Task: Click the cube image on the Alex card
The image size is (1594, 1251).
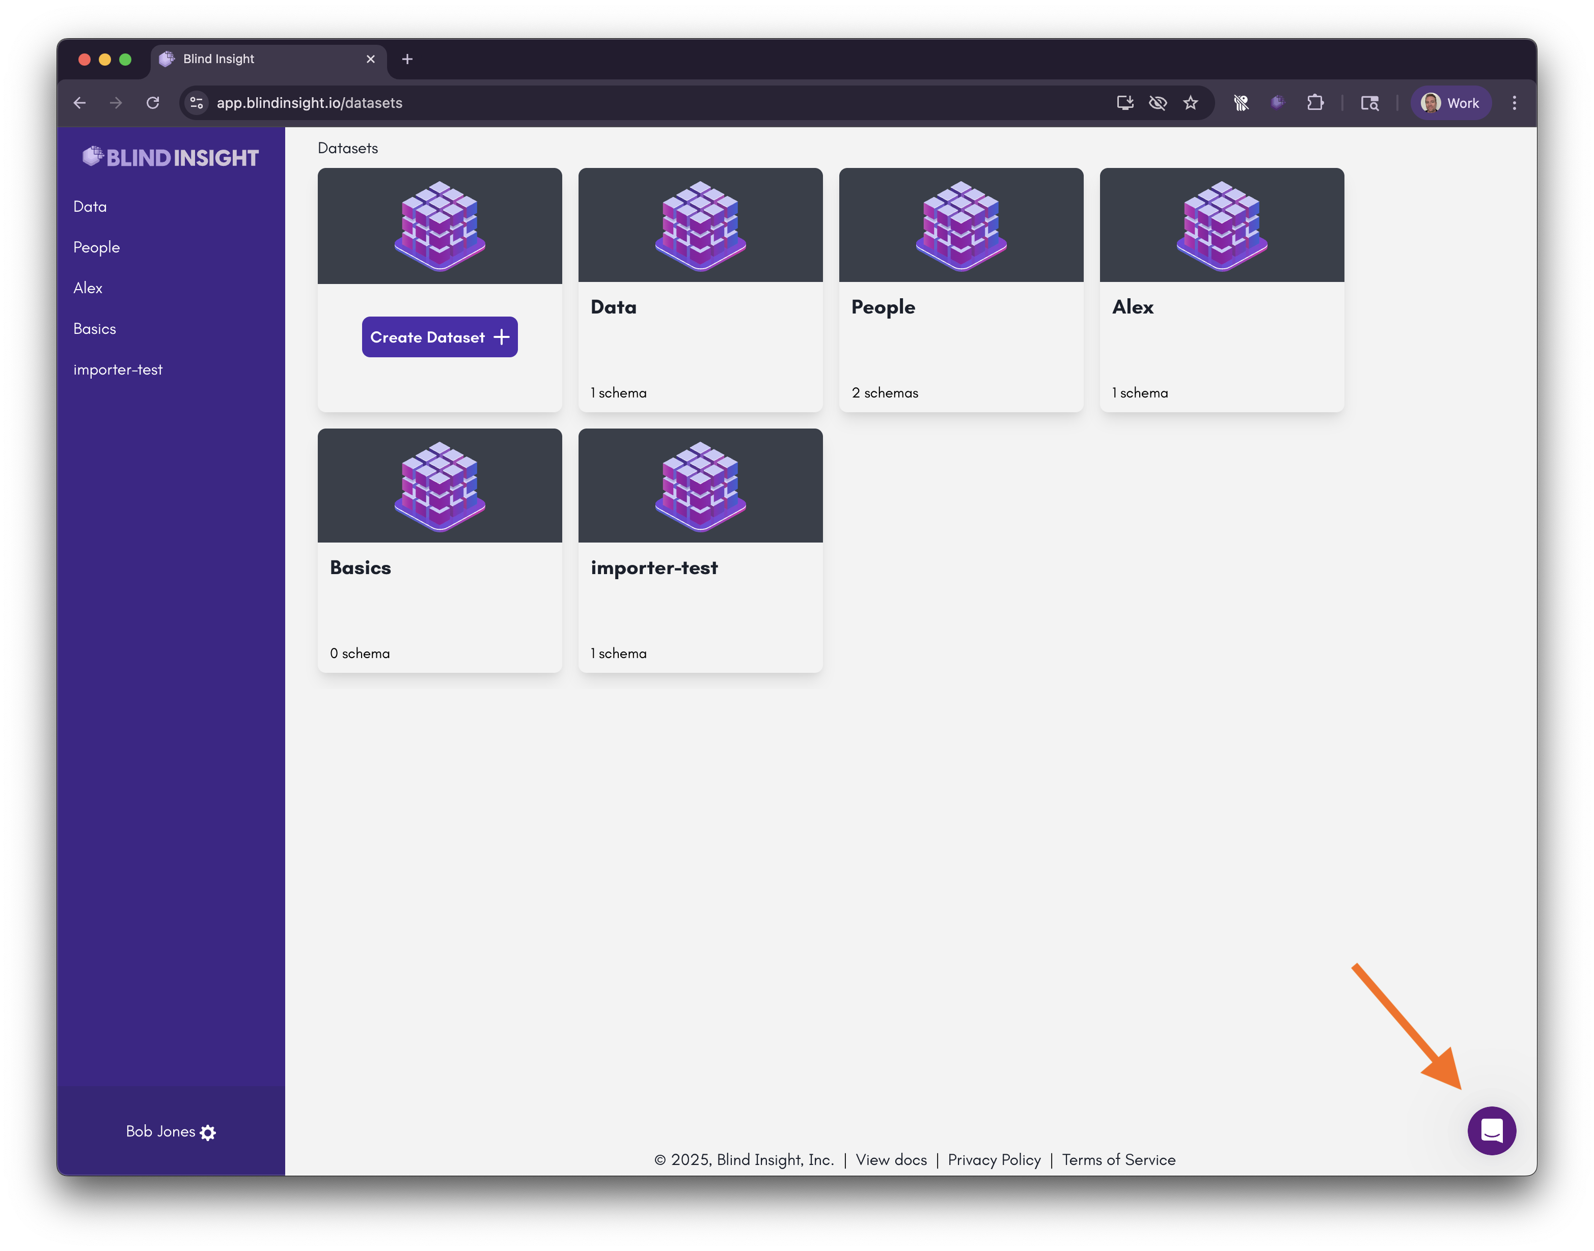Action: (1222, 225)
